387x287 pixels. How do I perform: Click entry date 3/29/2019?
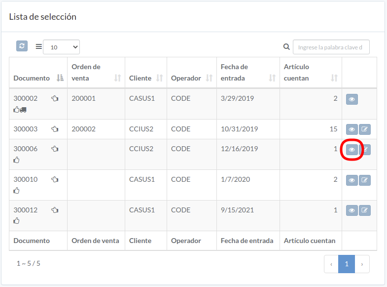(237, 98)
